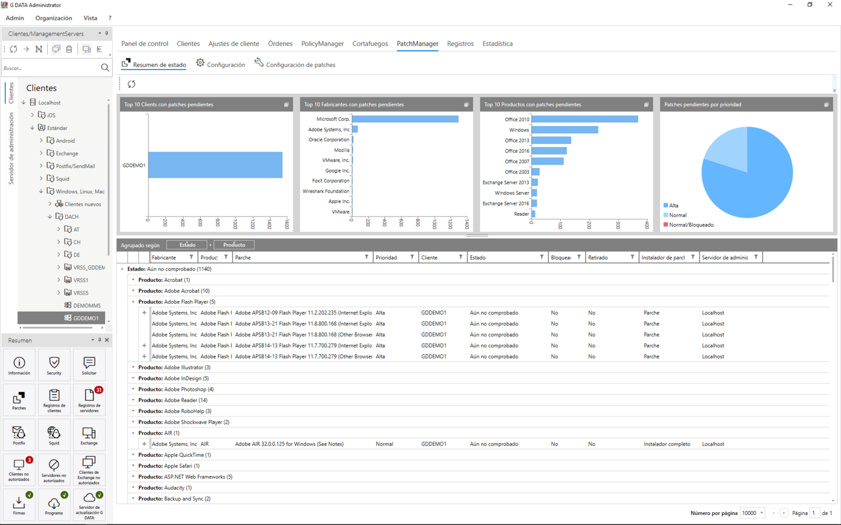
Task: Open the Admin menu
Action: point(15,18)
